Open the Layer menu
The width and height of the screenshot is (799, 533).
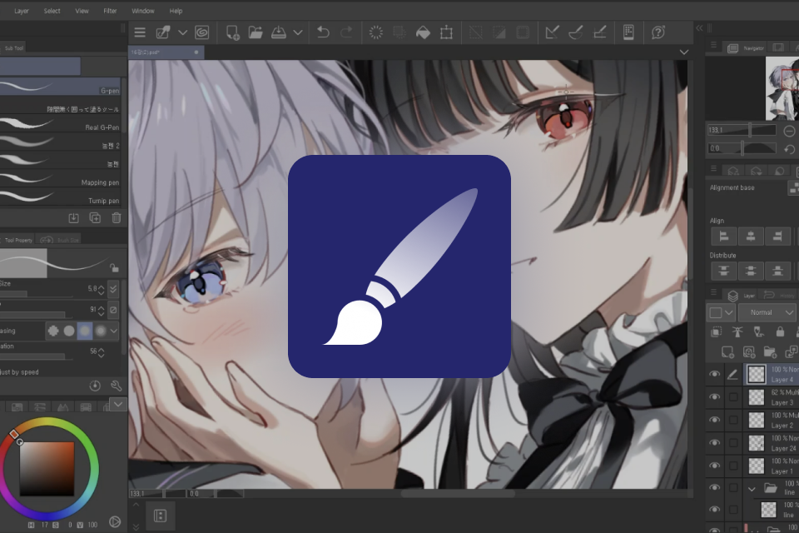tap(22, 11)
